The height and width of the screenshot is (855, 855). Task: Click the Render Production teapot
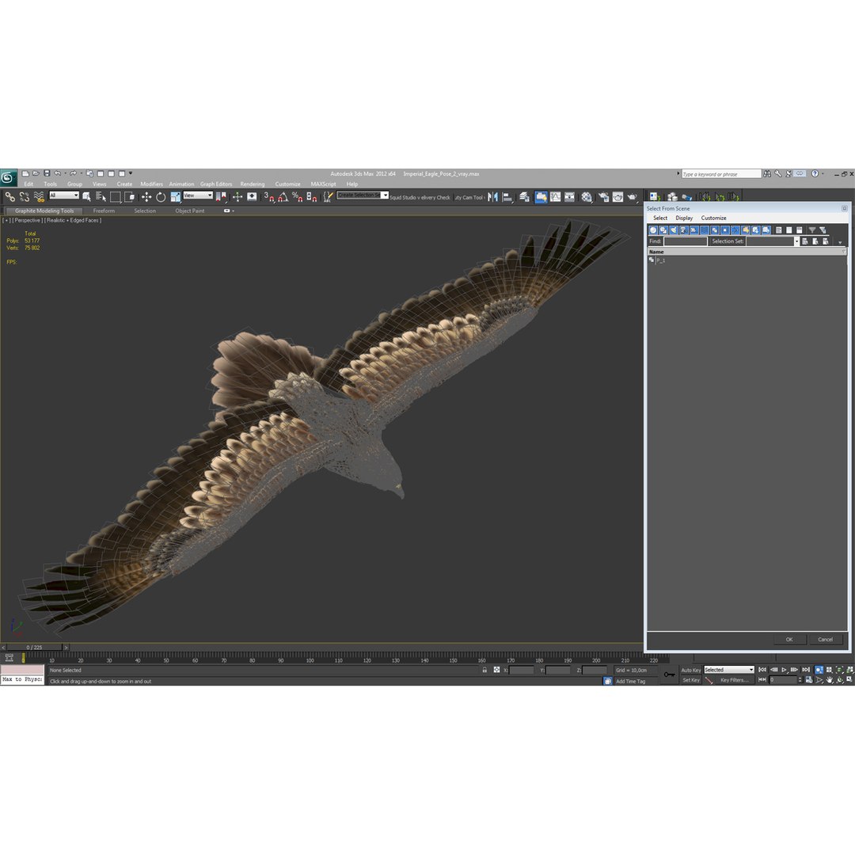pyautogui.click(x=632, y=197)
